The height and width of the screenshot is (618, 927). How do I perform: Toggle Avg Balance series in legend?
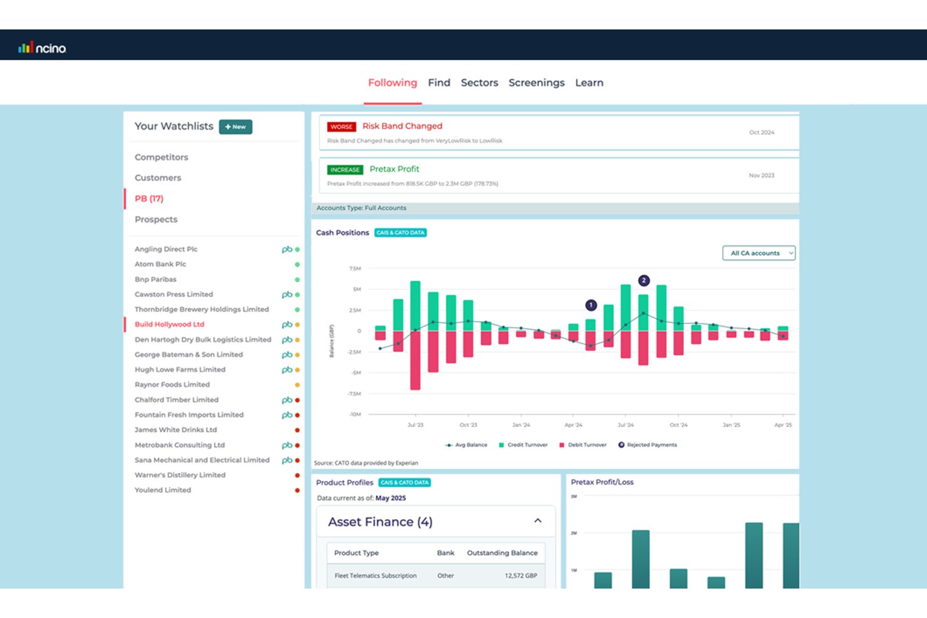pyautogui.click(x=466, y=445)
